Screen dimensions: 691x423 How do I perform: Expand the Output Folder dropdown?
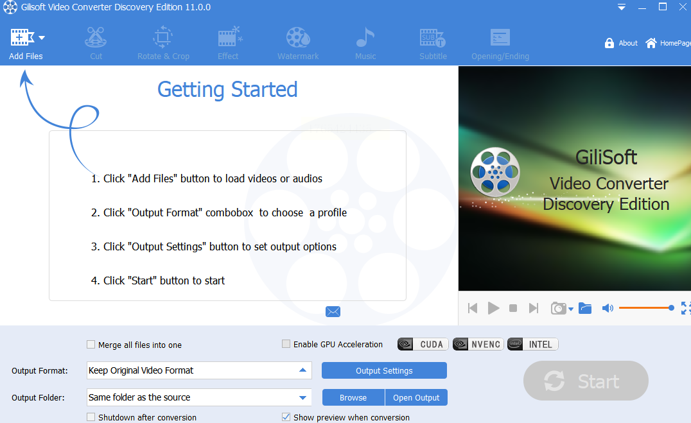pos(302,397)
